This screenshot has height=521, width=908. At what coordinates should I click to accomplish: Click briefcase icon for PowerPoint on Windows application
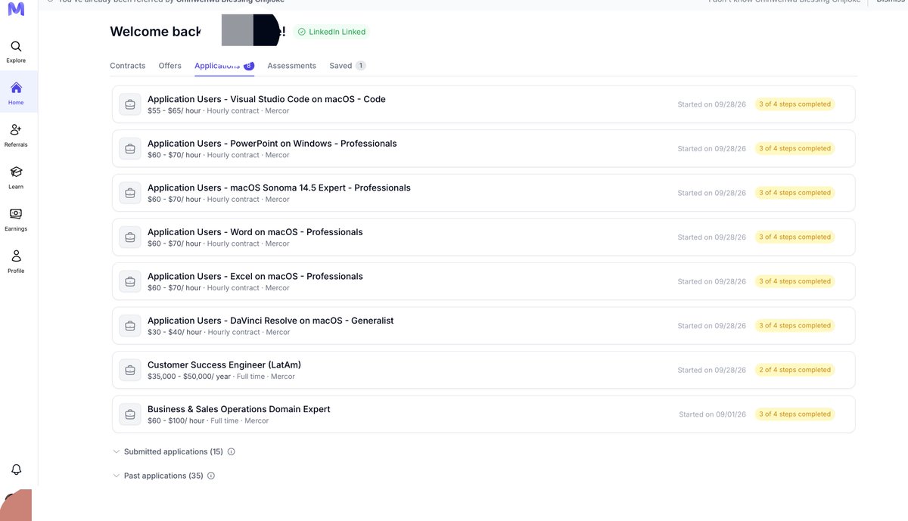pyautogui.click(x=130, y=149)
